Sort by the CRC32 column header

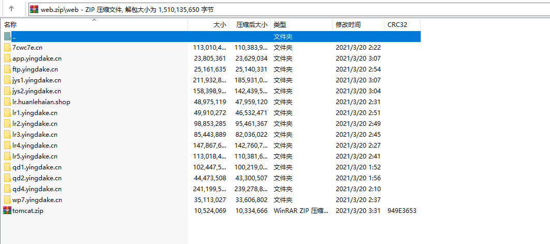tap(402, 24)
